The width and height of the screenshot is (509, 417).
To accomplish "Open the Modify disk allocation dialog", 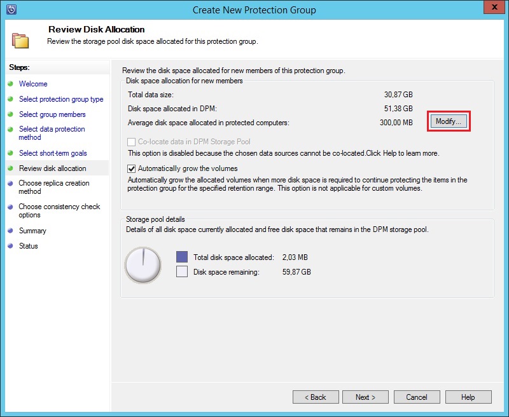I will click(x=449, y=121).
